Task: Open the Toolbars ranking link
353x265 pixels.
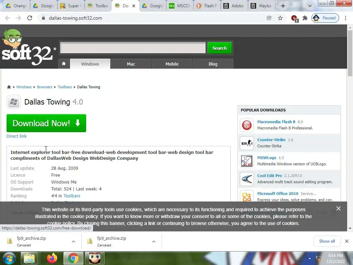Action: [72, 196]
